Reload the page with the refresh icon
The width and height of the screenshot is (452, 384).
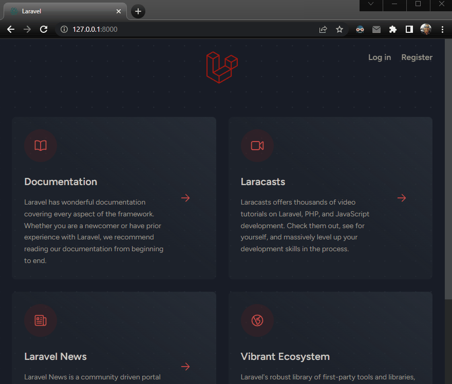[44, 29]
